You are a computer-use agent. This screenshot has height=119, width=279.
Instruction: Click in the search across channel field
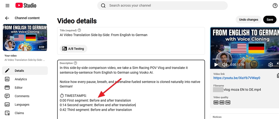[x=162, y=6]
